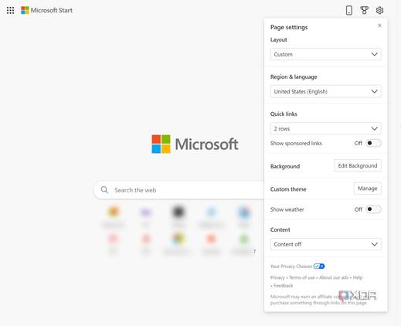Click the page settings gear icon

[379, 10]
